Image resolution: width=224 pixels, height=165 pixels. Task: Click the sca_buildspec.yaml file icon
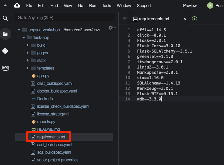[33, 152]
